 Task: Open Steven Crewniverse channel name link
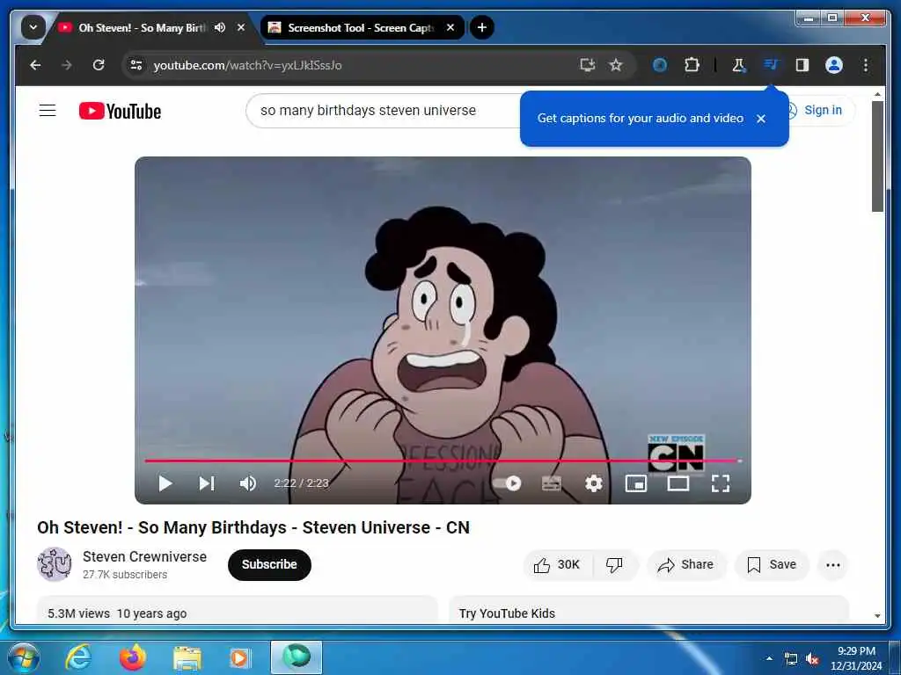[x=145, y=556]
